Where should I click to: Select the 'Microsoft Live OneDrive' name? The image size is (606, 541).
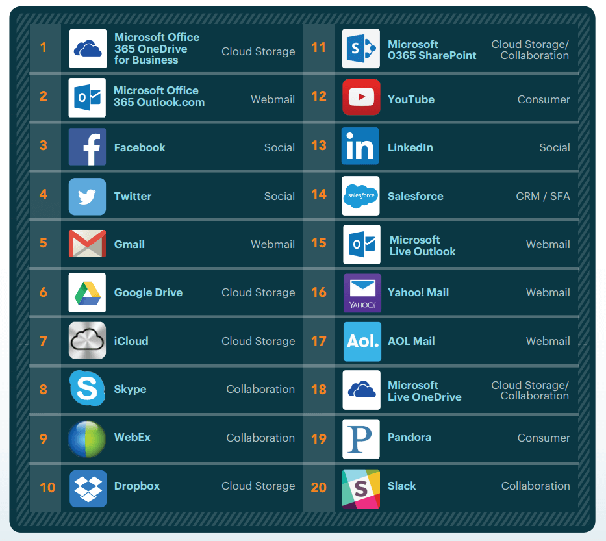(425, 391)
